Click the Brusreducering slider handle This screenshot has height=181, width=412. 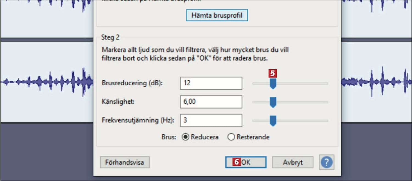(273, 84)
